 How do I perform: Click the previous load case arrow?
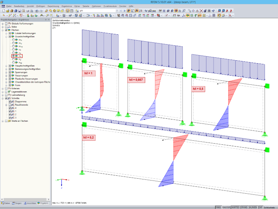[x=121, y=11]
